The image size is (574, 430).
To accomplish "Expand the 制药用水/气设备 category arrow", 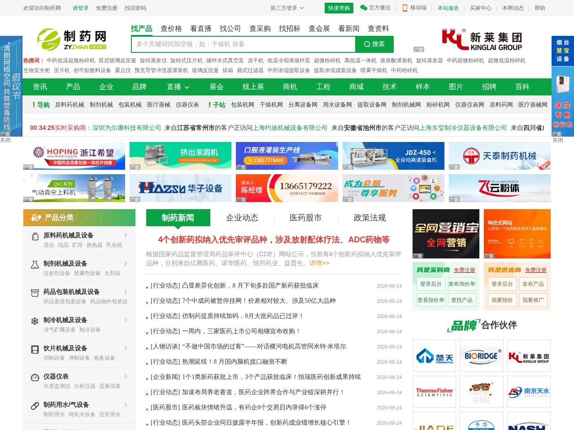I will (x=126, y=404).
